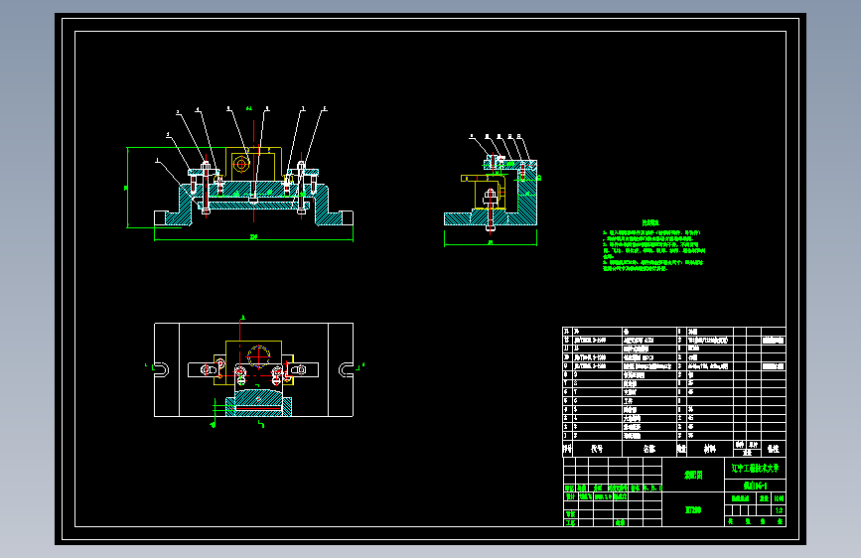Click the '辽宁工程技术大学' title block text
Image resolution: width=861 pixels, height=558 pixels.
point(755,469)
